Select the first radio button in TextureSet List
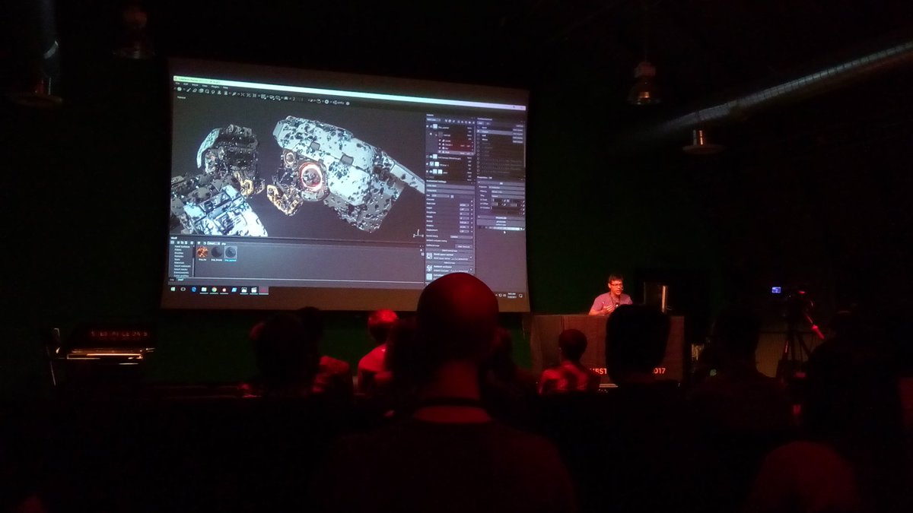This screenshot has width=913, height=513. point(479,128)
